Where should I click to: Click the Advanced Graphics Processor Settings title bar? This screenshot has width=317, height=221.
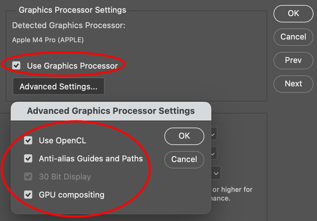[x=111, y=111]
